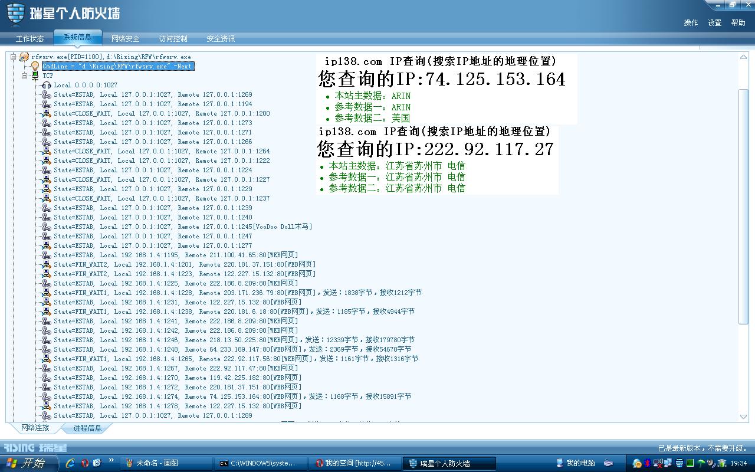The height and width of the screenshot is (472, 755).
Task: Open the 网络安全 tab
Action: tap(125, 39)
